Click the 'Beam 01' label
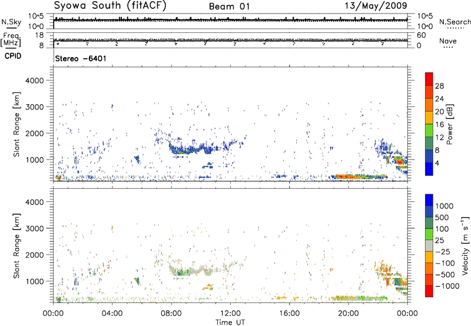 [230, 6]
